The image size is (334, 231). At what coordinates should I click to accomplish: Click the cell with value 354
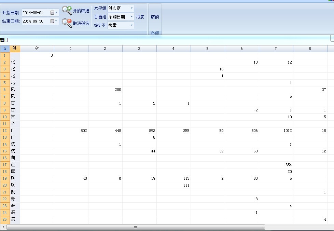(276, 165)
